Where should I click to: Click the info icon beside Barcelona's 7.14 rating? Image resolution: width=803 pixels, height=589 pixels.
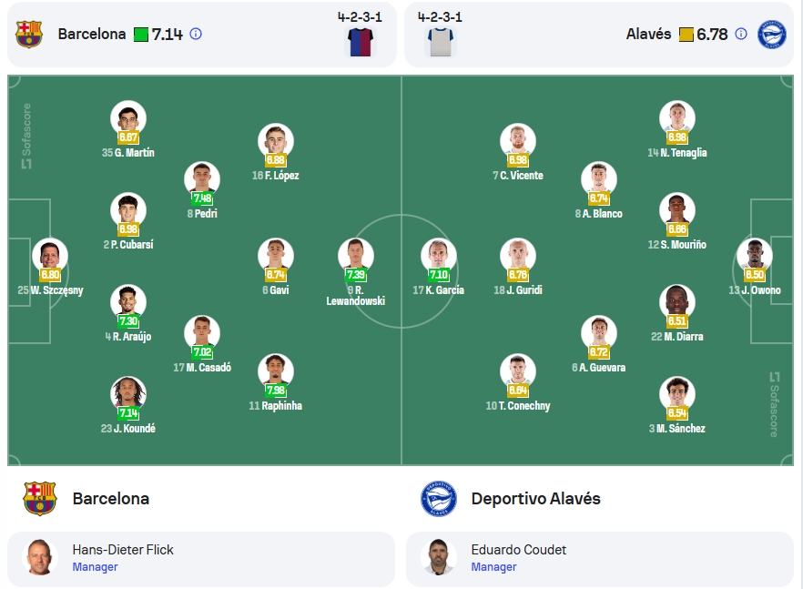pyautogui.click(x=196, y=34)
